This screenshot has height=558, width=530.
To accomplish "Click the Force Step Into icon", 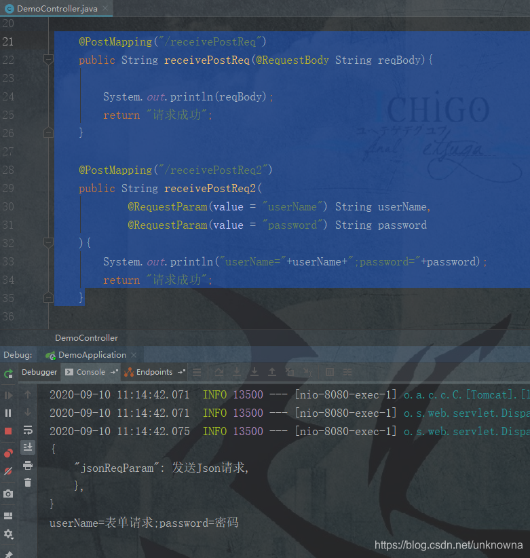I will (254, 372).
